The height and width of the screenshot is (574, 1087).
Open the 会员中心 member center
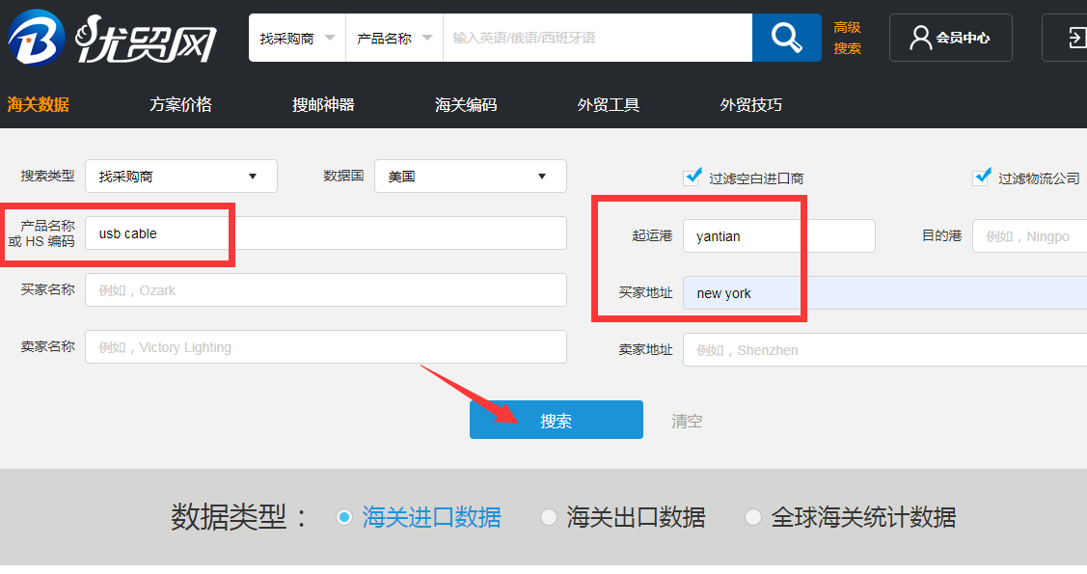pyautogui.click(x=950, y=39)
